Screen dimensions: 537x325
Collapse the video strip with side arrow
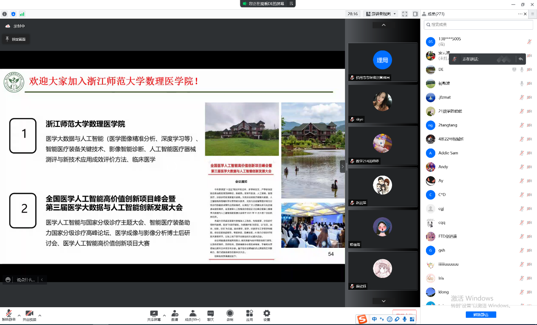tap(342, 167)
